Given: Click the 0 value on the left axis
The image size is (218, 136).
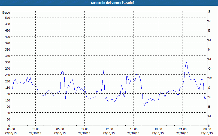Looking at the screenshot, I should point(9,126).
